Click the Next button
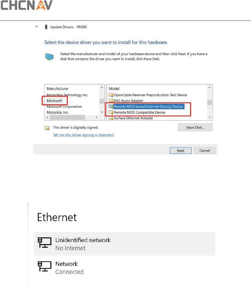The width and height of the screenshot is (251, 288). (x=180, y=150)
